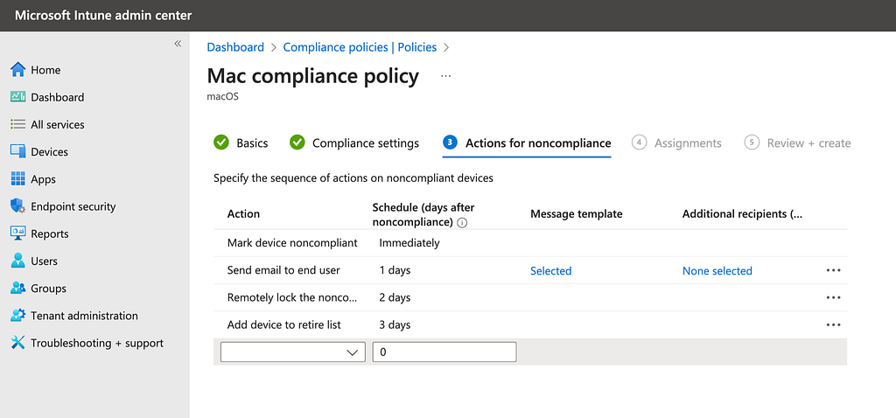Click the Remotely lock the nonco... action
Screen dimensions: 896x418
pyautogui.click(x=292, y=297)
